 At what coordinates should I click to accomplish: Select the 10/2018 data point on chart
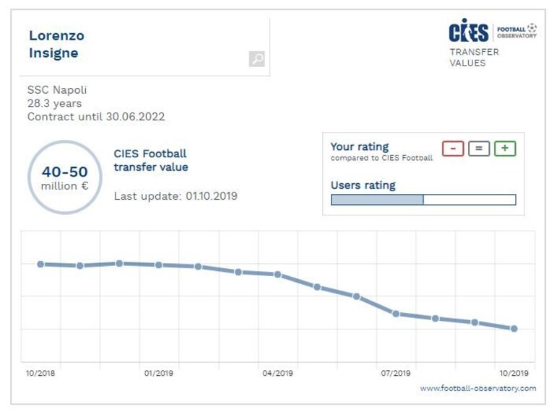click(x=40, y=264)
